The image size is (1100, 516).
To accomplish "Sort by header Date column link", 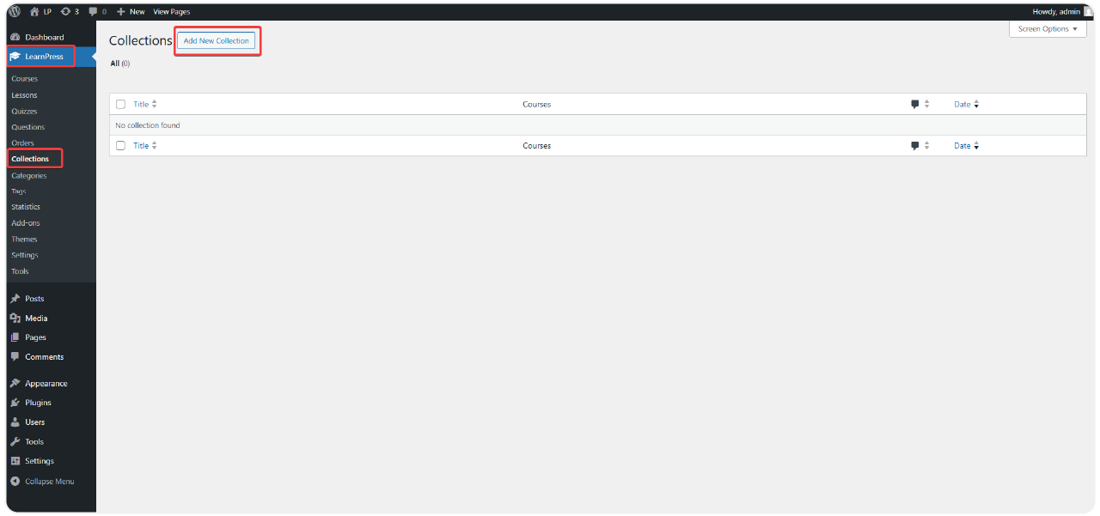I will tap(962, 104).
